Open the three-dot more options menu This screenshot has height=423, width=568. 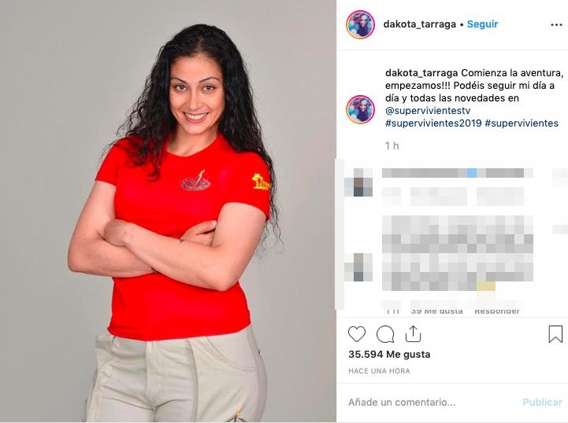(556, 24)
